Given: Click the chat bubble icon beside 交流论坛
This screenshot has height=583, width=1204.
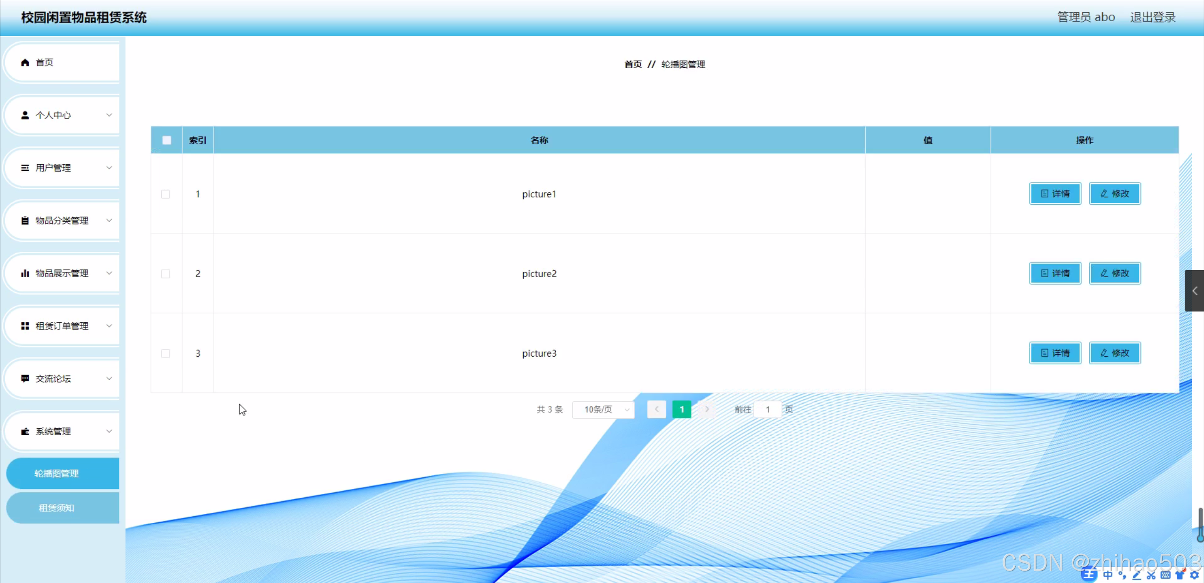Looking at the screenshot, I should click(25, 379).
